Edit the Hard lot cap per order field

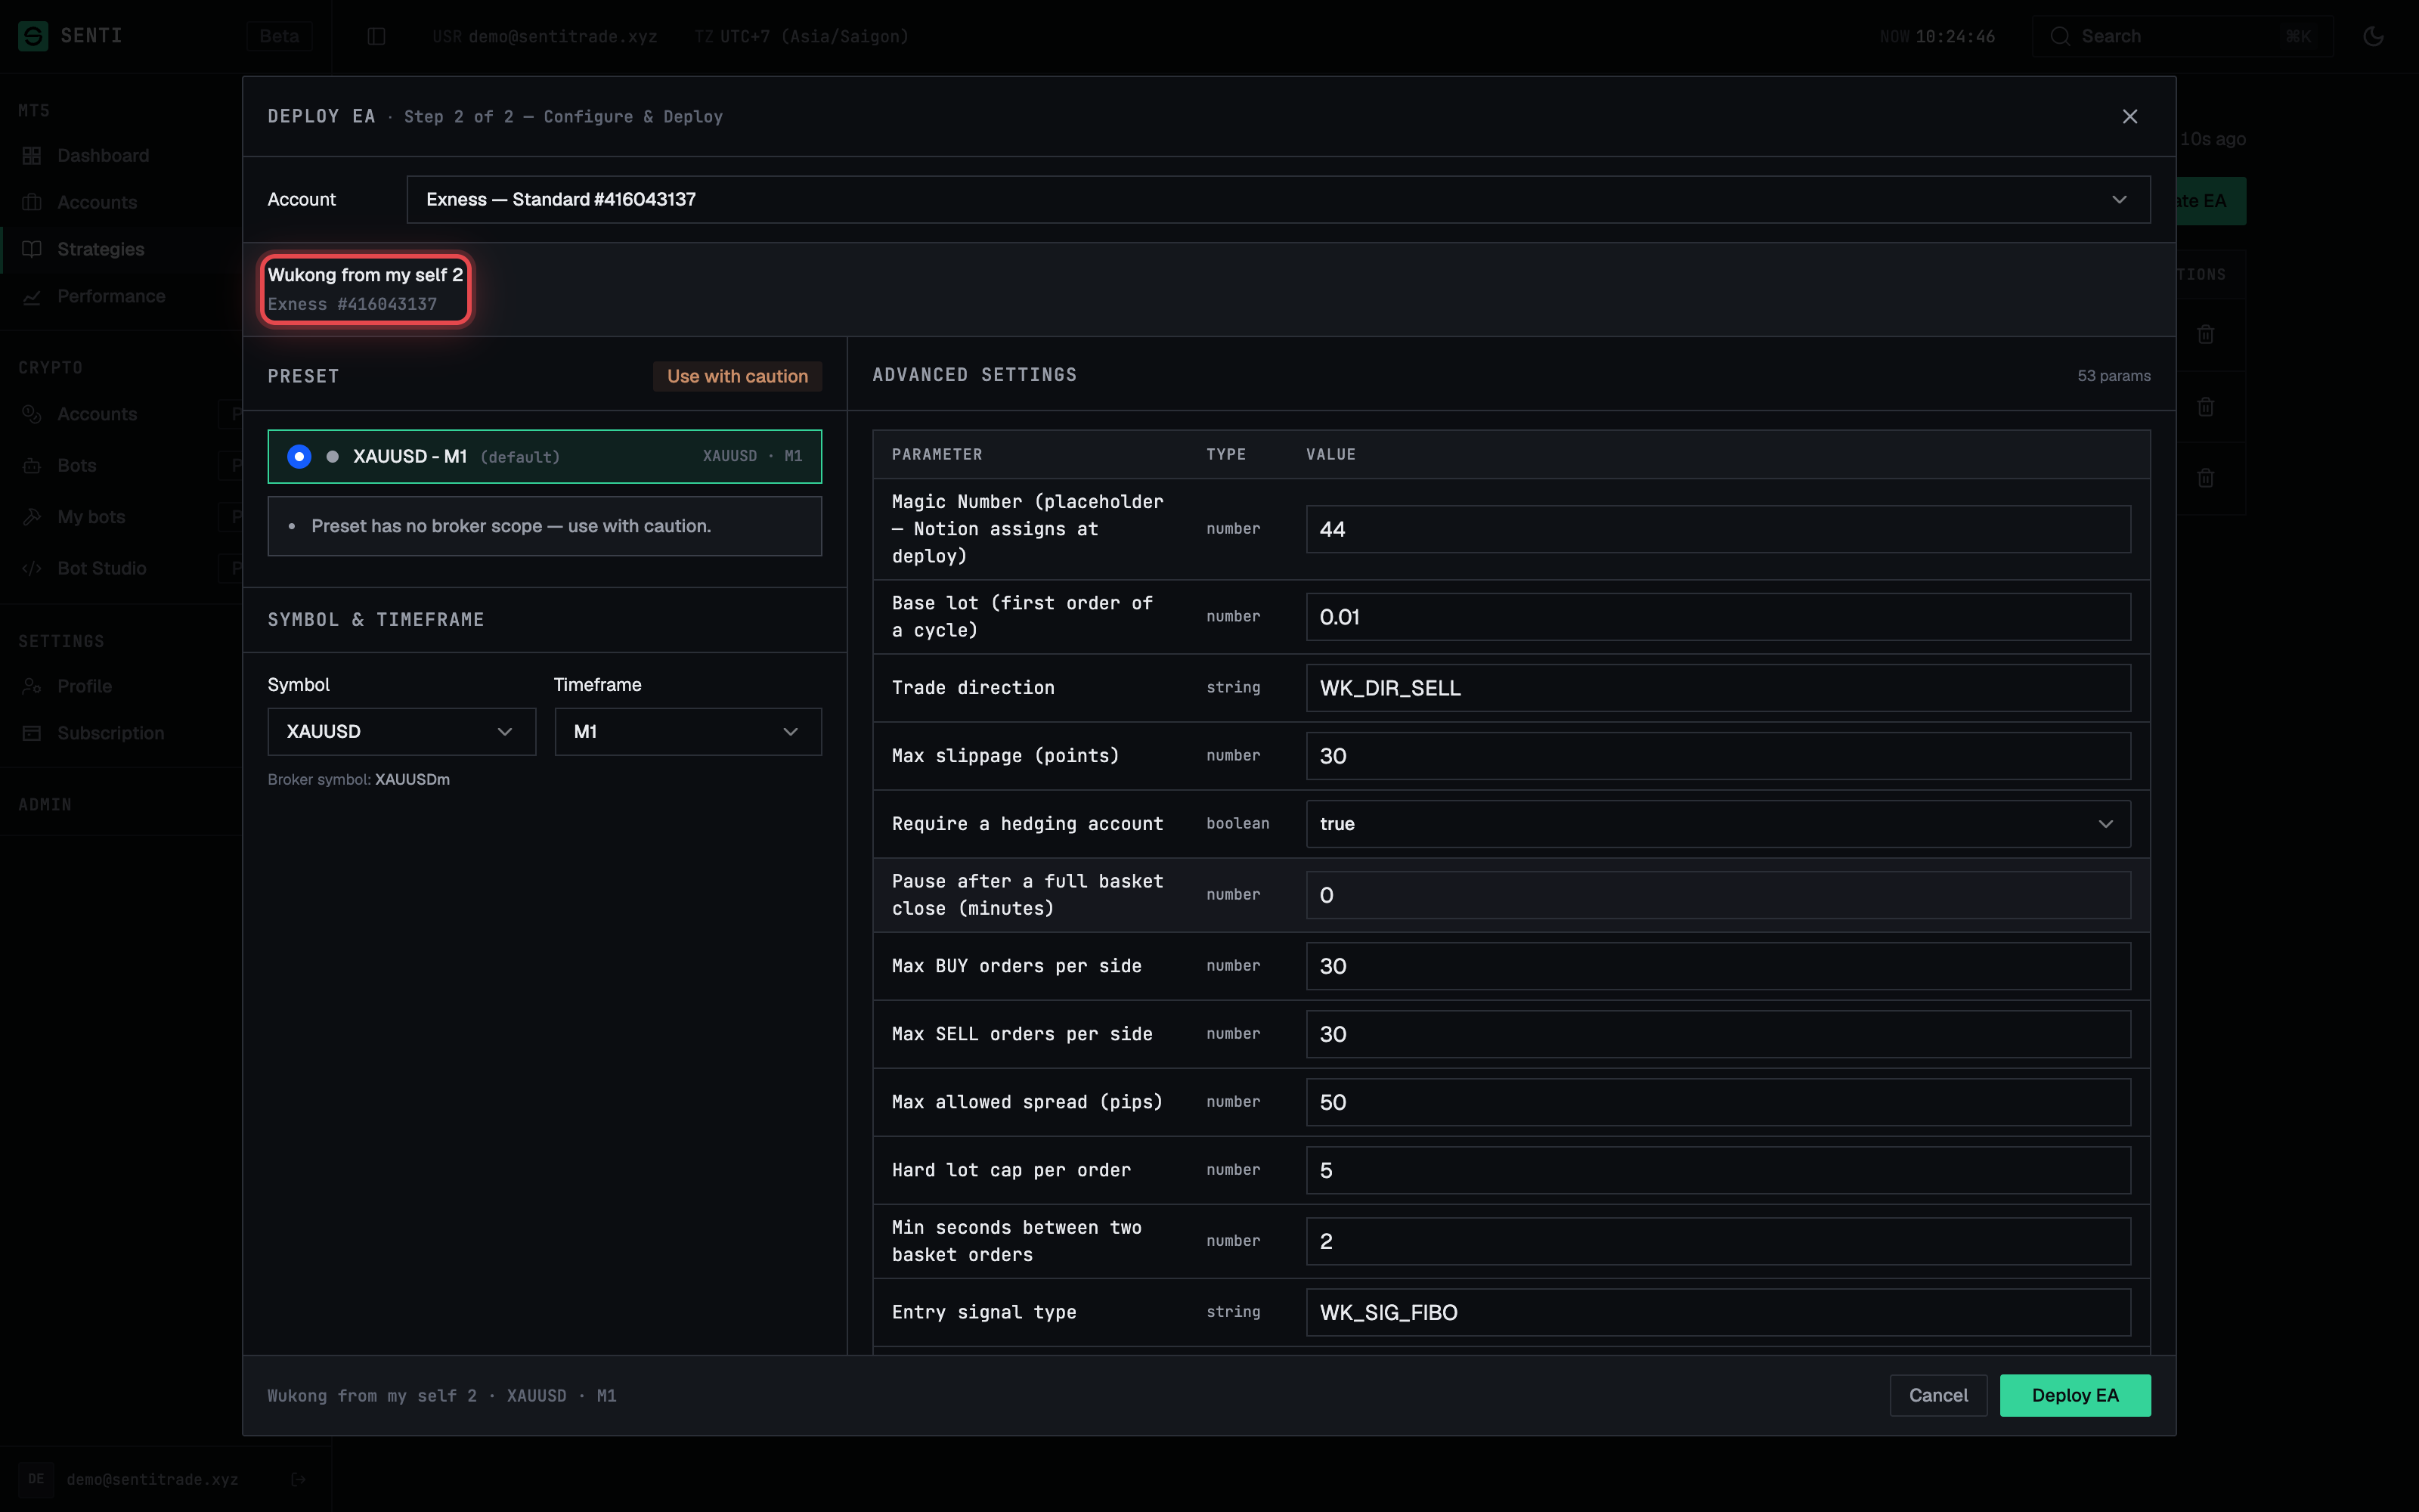pos(1717,1169)
